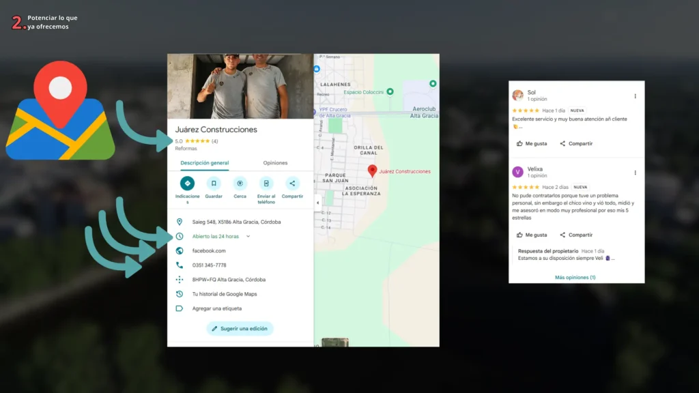
Task: Expand the Abierto las 24 horas hours dropdown
Action: tap(248, 236)
